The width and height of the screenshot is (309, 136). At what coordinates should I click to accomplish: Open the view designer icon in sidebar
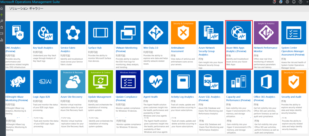[x=2, y=33]
